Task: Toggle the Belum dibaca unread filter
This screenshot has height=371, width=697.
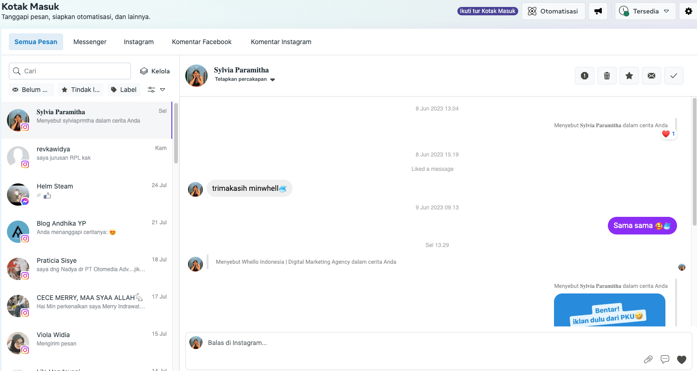Action: pyautogui.click(x=31, y=90)
